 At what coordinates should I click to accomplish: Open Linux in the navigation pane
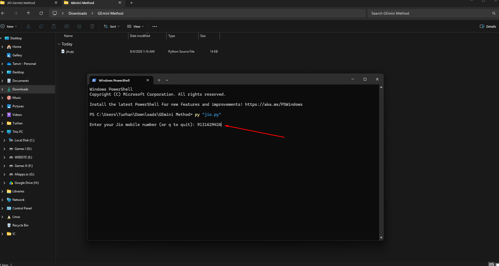[x=16, y=217]
